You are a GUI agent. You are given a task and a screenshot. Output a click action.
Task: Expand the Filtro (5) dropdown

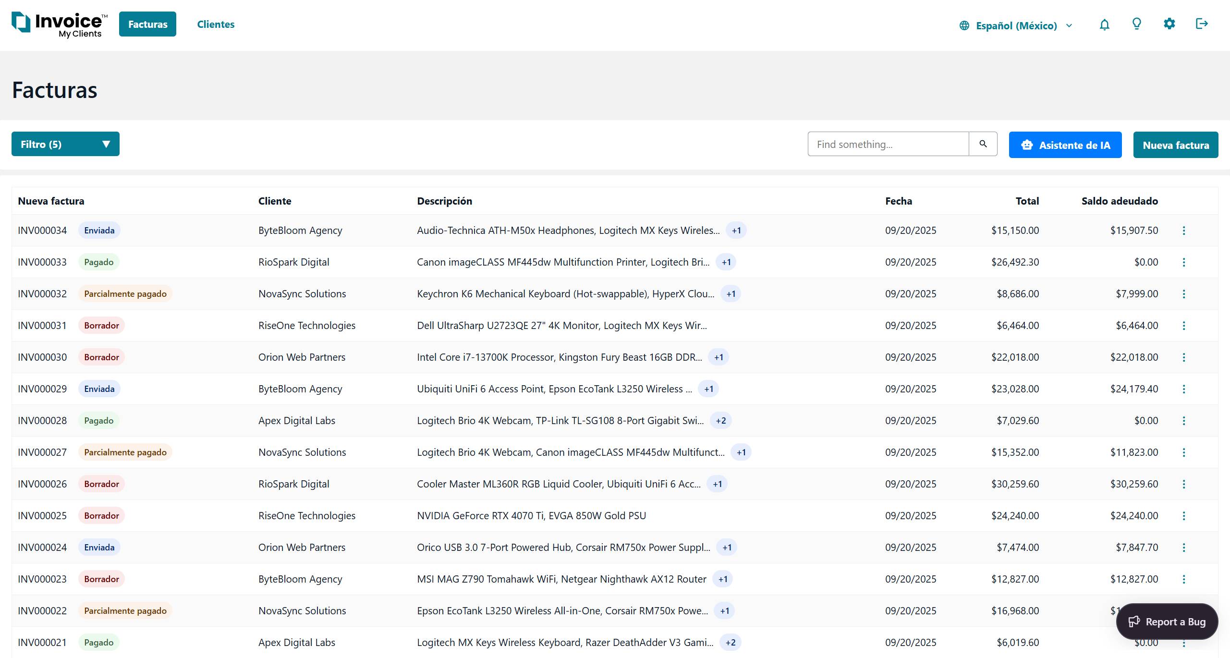pyautogui.click(x=65, y=144)
